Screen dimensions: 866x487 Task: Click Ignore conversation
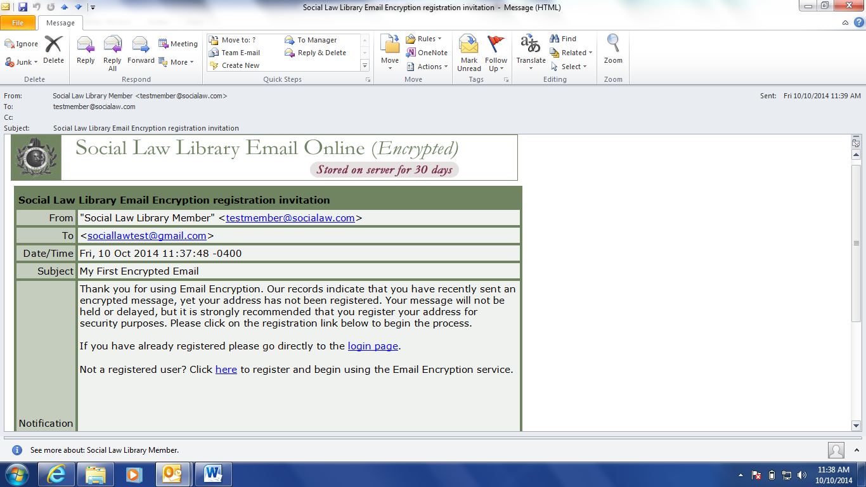pyautogui.click(x=22, y=44)
